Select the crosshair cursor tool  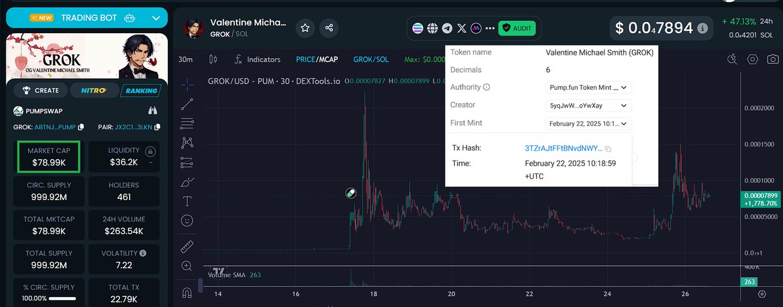(187, 84)
